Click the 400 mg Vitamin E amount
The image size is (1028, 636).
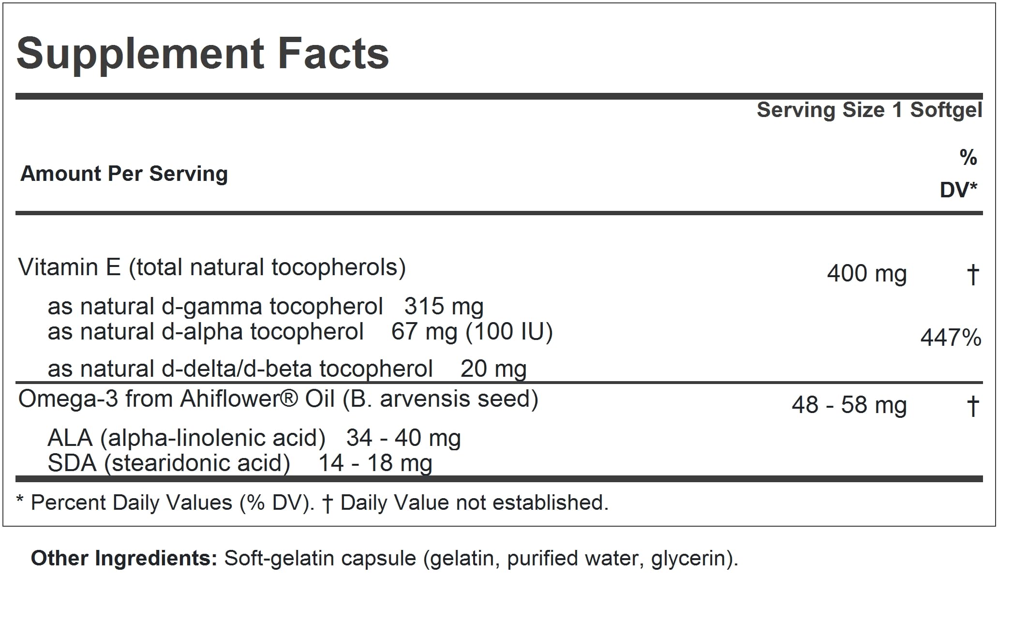pyautogui.click(x=866, y=274)
